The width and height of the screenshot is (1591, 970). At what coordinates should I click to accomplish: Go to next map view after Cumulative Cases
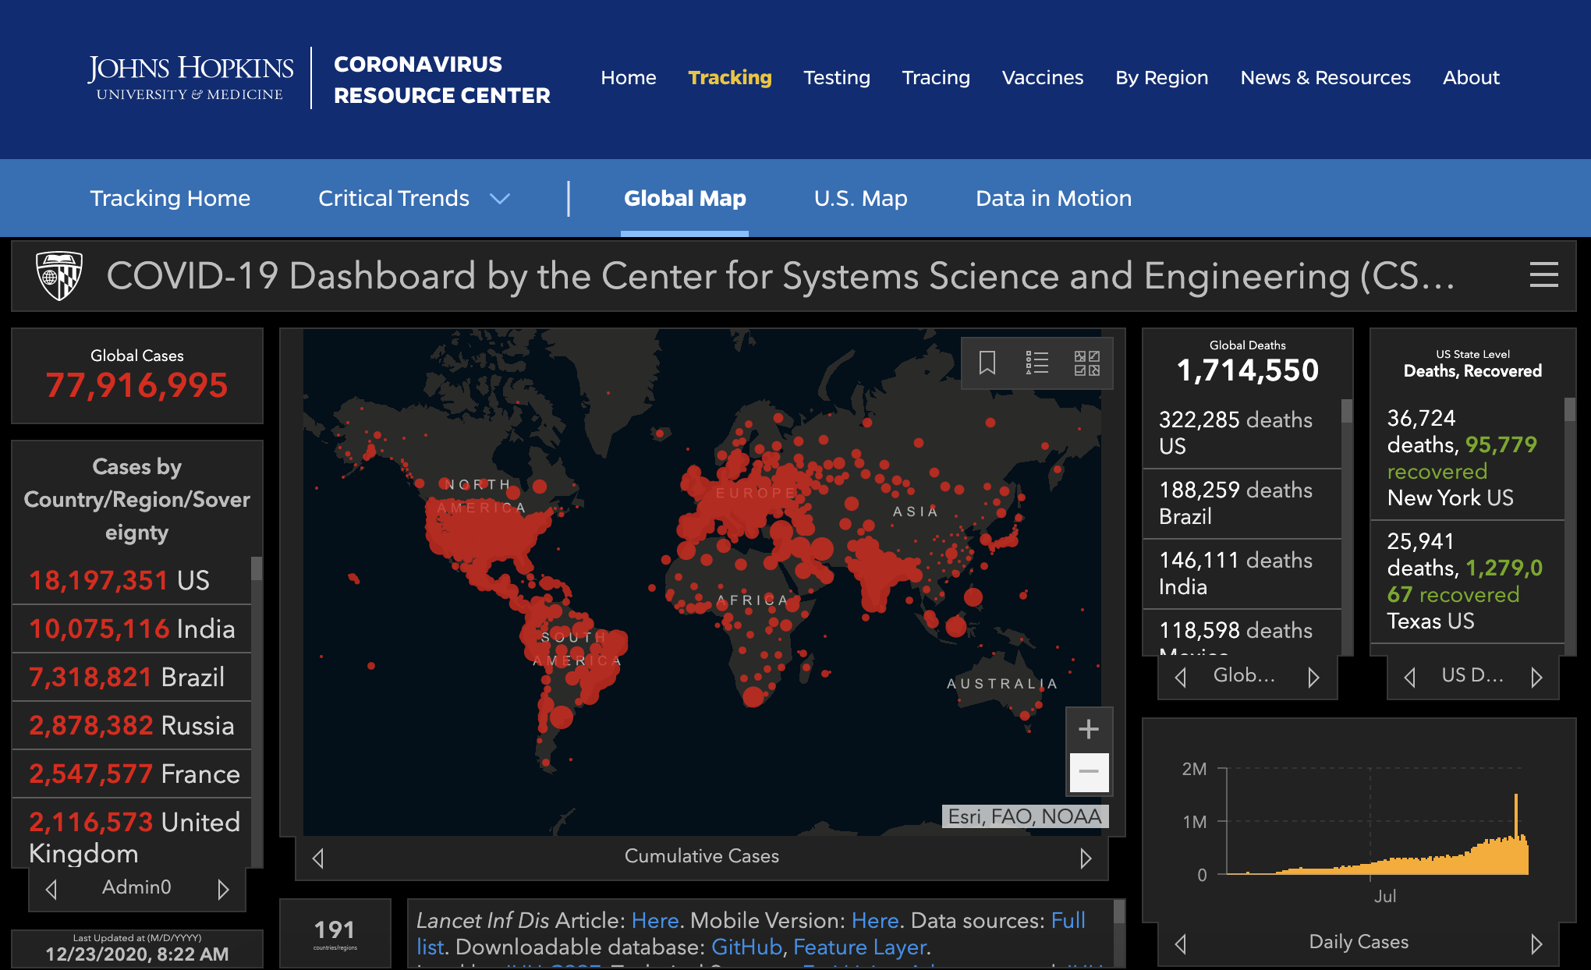pyautogui.click(x=1086, y=858)
